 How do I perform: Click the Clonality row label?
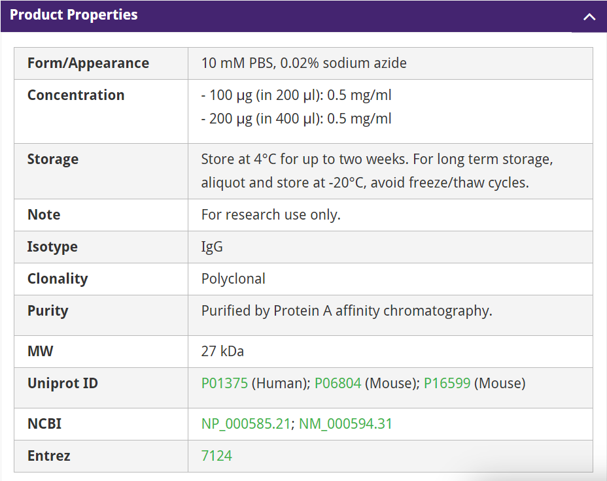click(58, 278)
